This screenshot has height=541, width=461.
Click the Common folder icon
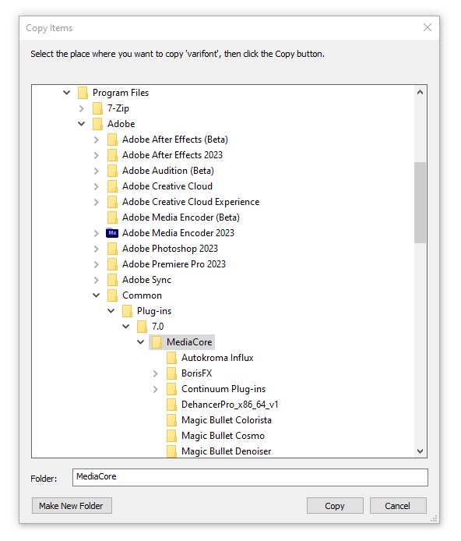coord(112,295)
